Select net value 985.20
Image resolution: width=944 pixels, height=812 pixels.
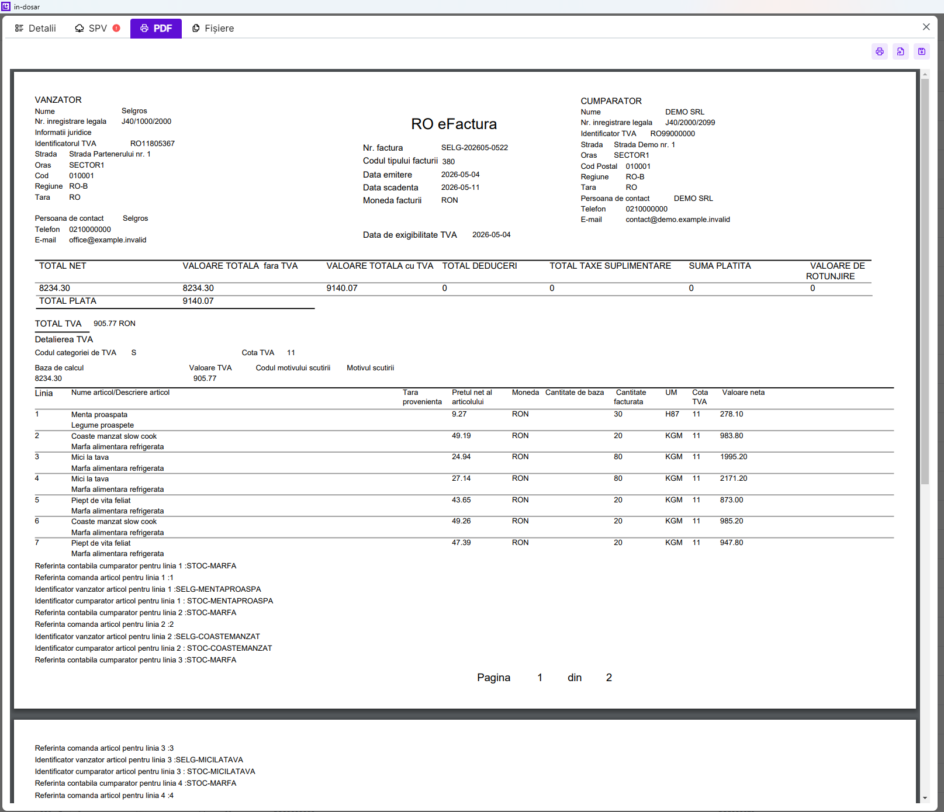(x=732, y=521)
